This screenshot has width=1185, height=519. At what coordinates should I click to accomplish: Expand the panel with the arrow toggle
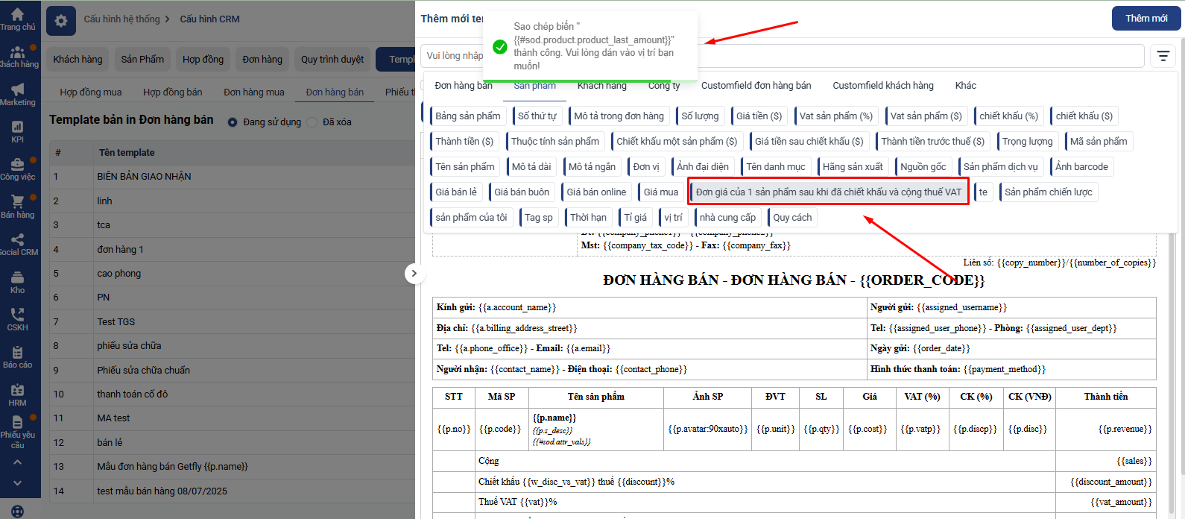(x=414, y=274)
